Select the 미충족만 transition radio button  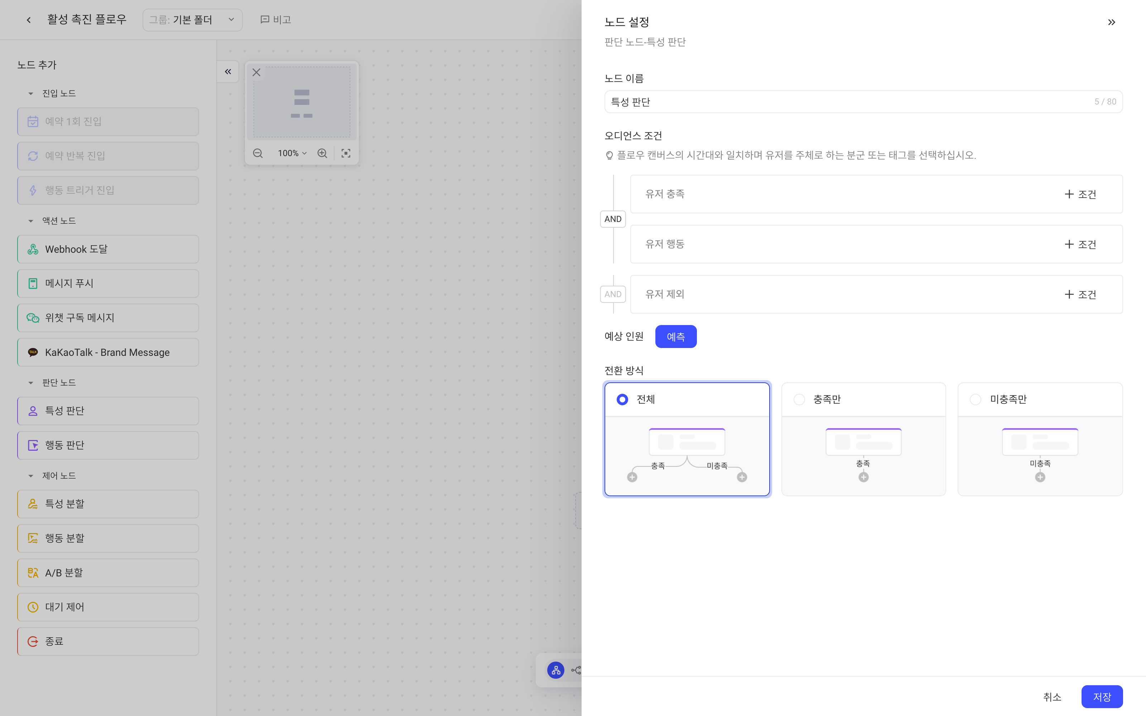tap(976, 399)
